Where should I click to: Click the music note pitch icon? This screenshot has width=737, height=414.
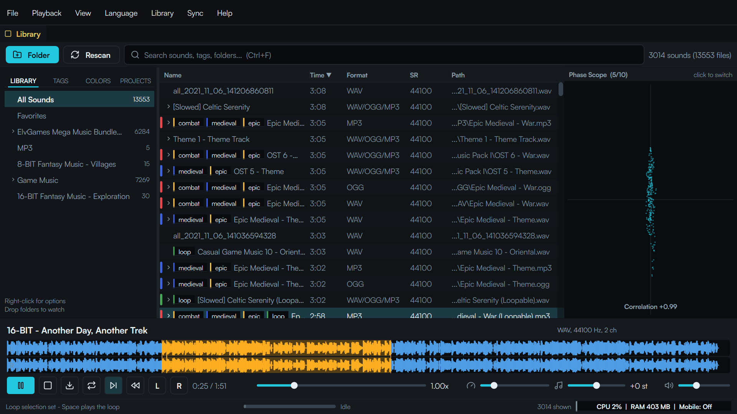pos(559,386)
